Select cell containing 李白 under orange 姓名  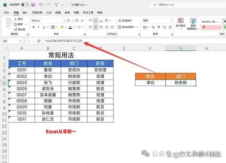(150, 83)
